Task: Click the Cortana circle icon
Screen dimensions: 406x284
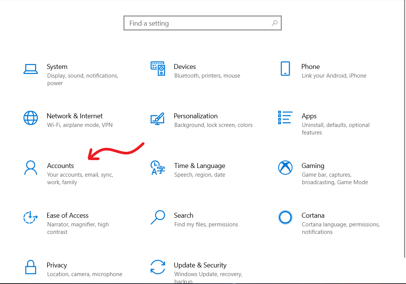Action: pos(285,217)
